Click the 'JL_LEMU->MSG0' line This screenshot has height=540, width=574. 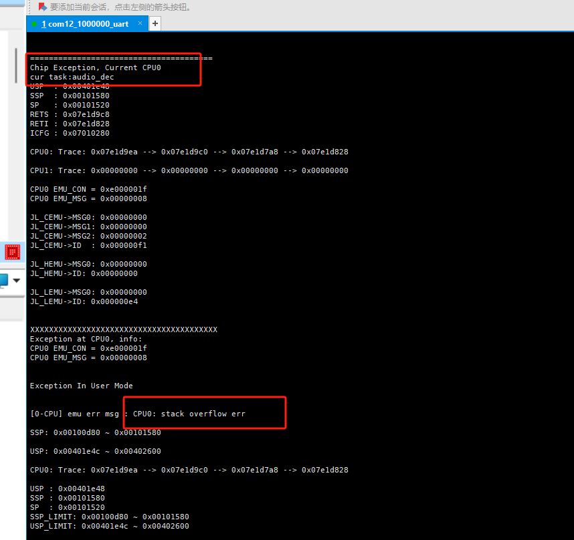pos(88,292)
